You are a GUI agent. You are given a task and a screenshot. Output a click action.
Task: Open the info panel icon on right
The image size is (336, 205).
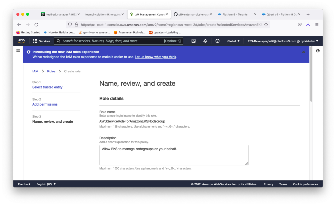(318, 51)
